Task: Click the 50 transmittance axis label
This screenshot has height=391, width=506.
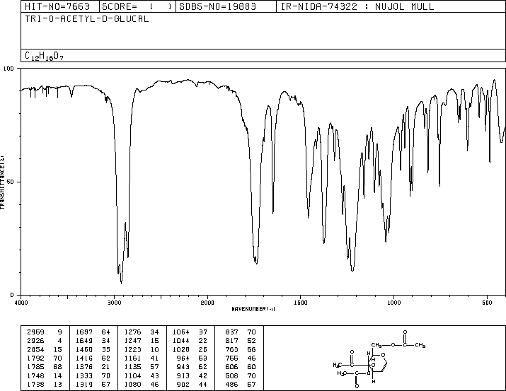Action: [x=11, y=182]
